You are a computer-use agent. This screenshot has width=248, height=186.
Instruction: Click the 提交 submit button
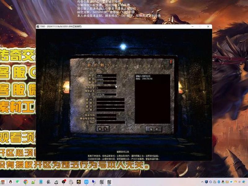point(103,129)
